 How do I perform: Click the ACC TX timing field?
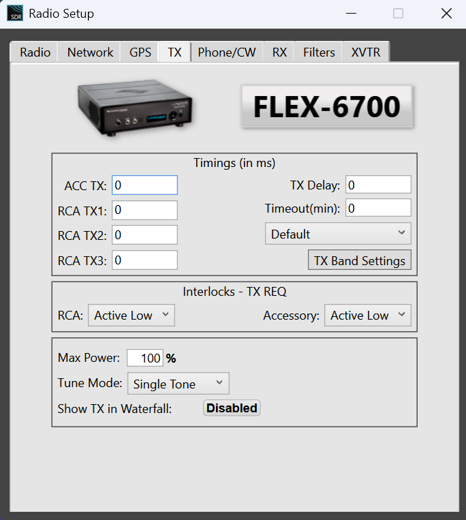pos(144,185)
